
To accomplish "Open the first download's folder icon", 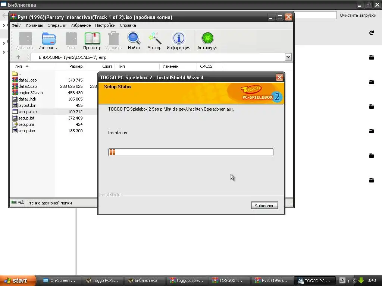I will (372, 57).
